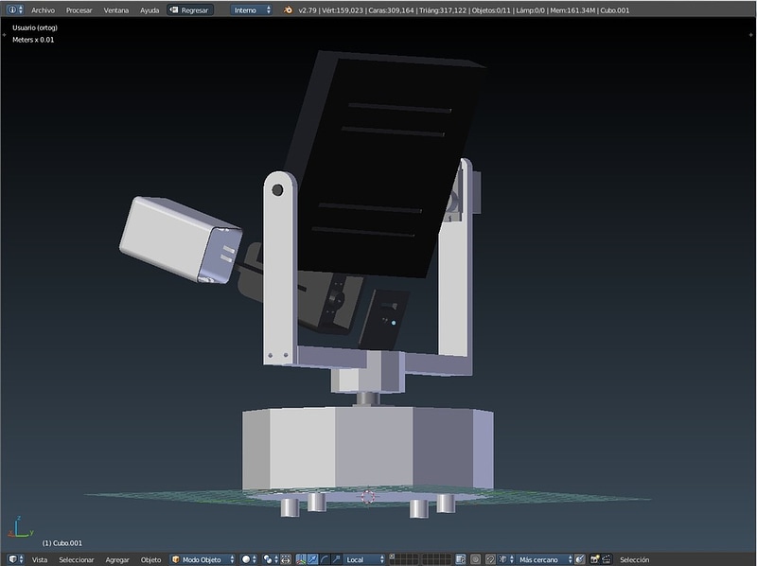Viewport: 757px width, 566px height.
Task: Enable the scale manipulator icon
Action: click(336, 559)
